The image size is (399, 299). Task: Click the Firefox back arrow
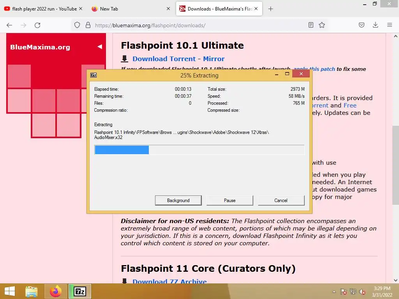tap(9, 25)
